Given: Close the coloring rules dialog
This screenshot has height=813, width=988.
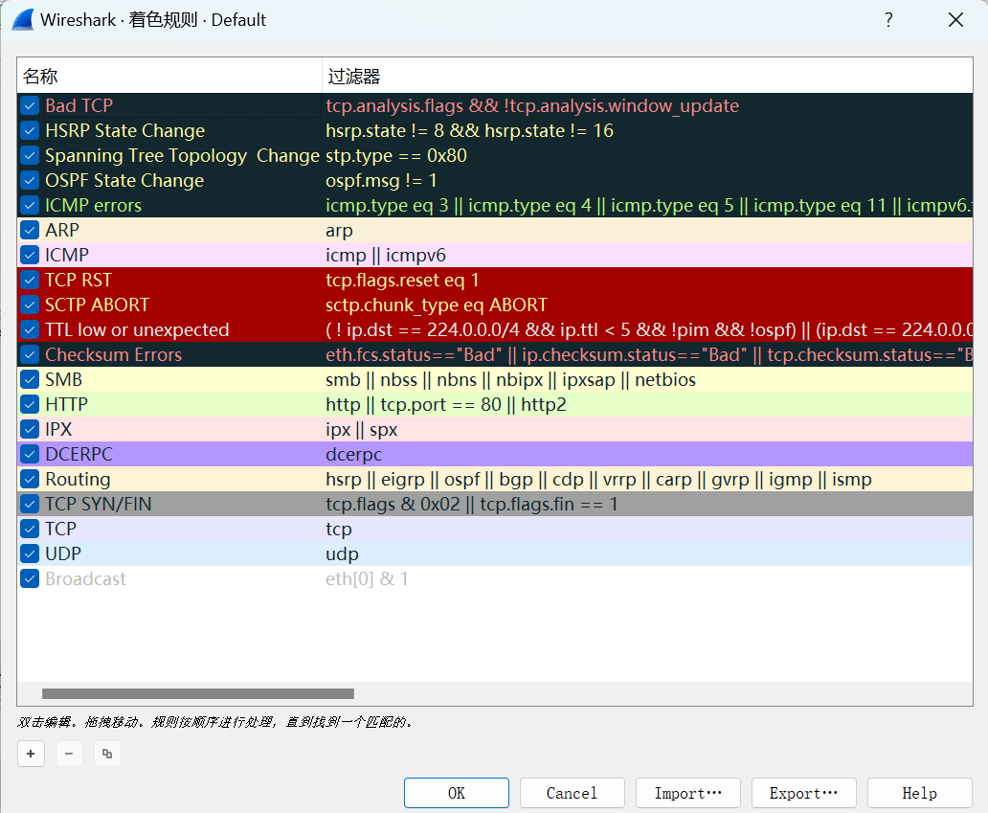Looking at the screenshot, I should click(x=955, y=19).
